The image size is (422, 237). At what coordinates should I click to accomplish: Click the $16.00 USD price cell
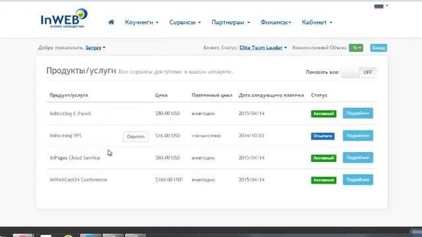(167, 136)
